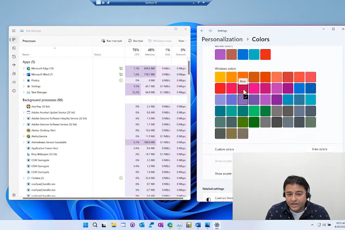Sort processes by Network column header
Image resolution: width=345 pixels, height=230 pixels.
[x=179, y=52]
